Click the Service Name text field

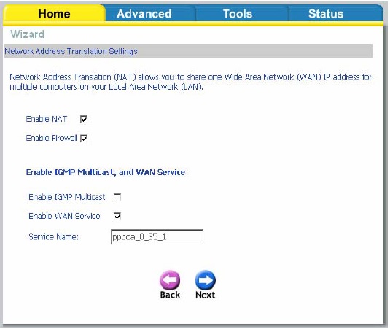[x=157, y=237]
